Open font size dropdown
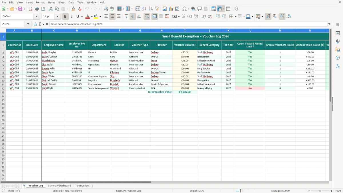The height and width of the screenshot is (193, 343). pos(57,17)
